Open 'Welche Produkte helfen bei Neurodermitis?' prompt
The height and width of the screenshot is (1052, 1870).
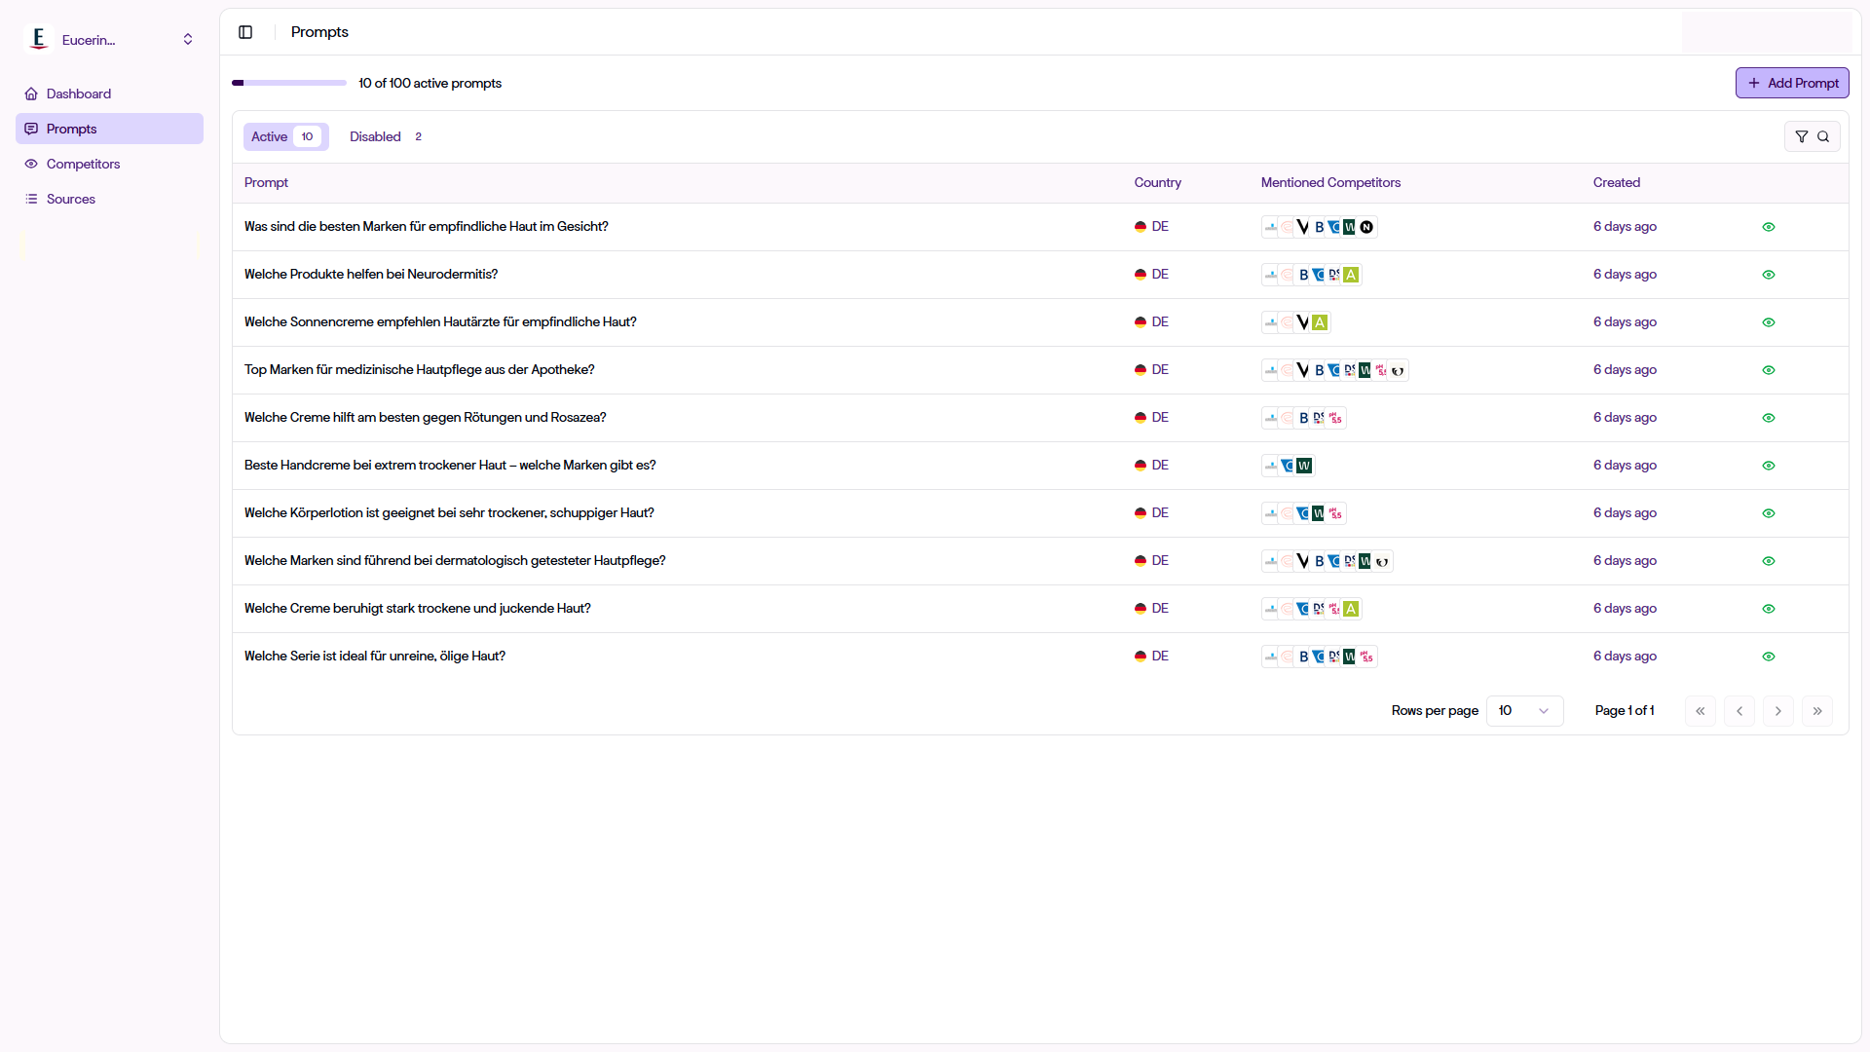pyautogui.click(x=371, y=275)
